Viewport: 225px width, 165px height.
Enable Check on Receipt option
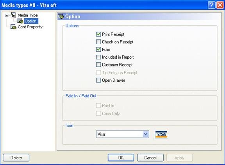tap(98, 42)
